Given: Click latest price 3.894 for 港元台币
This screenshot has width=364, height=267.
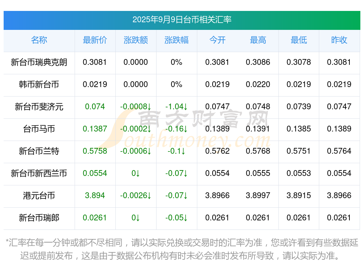Looking at the screenshot, I should (x=95, y=195).
